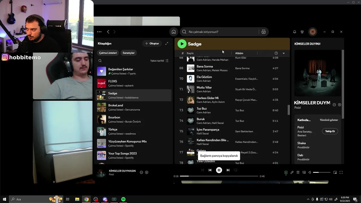Seek on the song progress bar

[x=219, y=176]
